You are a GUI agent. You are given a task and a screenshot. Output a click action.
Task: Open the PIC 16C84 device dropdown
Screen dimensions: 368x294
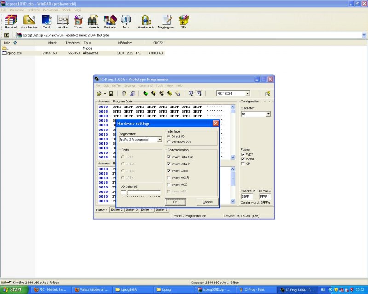[247, 94]
